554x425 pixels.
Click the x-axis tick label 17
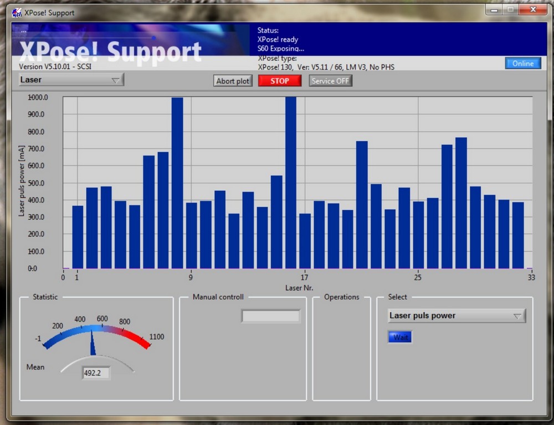pyautogui.click(x=304, y=277)
